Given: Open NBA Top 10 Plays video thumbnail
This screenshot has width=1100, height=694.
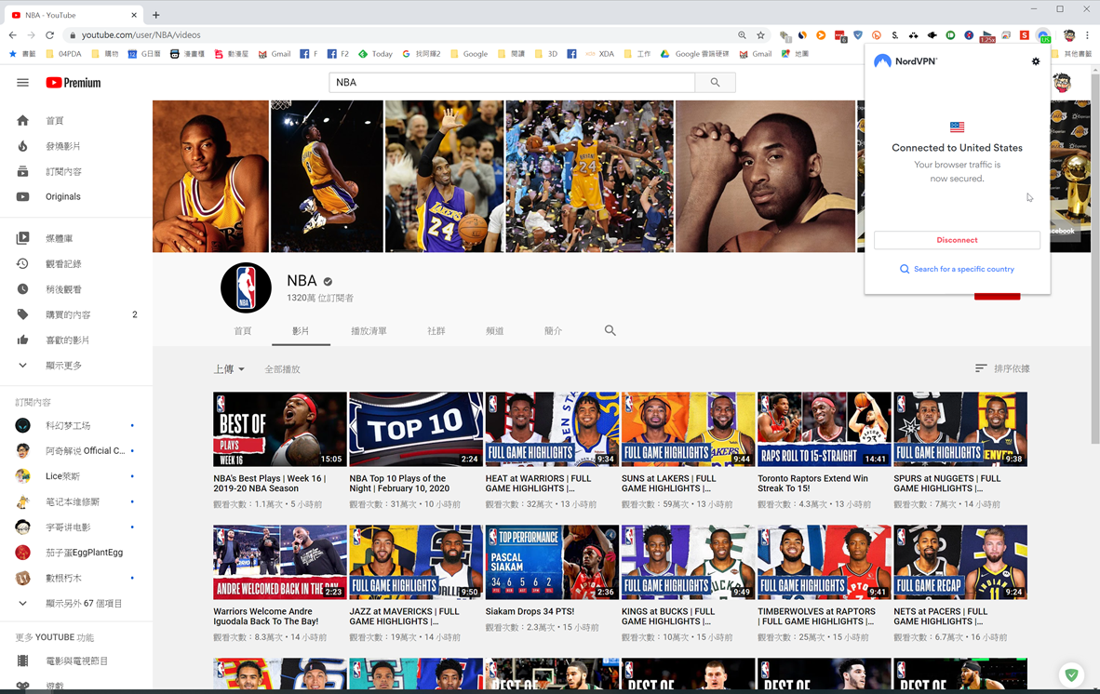Looking at the screenshot, I should click(415, 429).
